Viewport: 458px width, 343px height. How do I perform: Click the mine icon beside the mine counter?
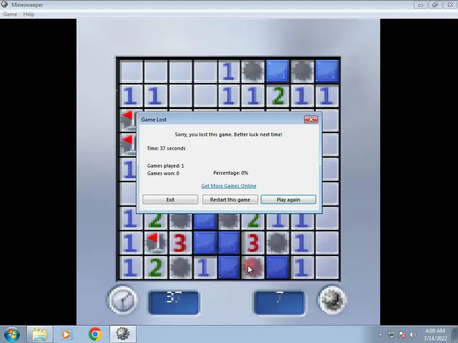(x=332, y=300)
